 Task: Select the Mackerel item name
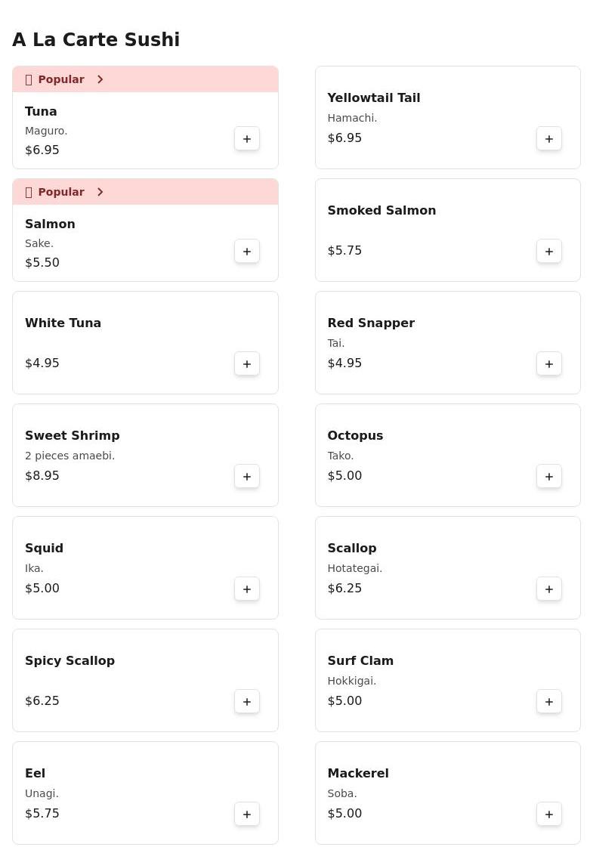pos(358,773)
